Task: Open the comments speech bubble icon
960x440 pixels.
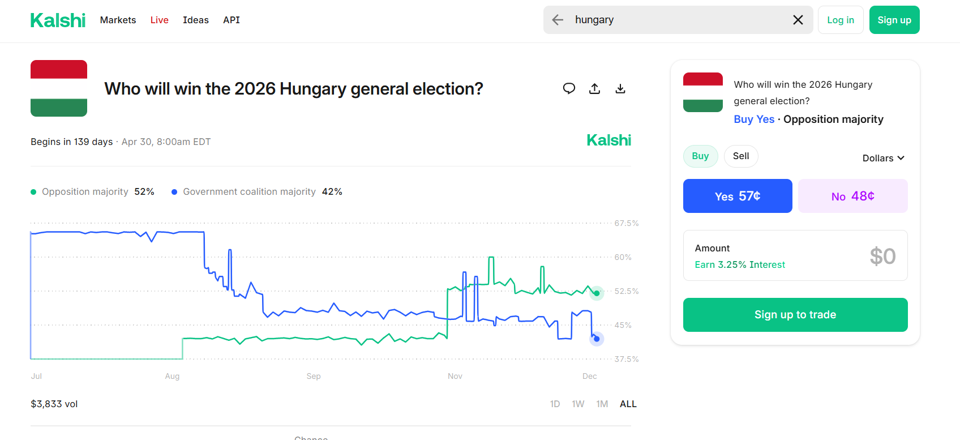Action: 569,88
